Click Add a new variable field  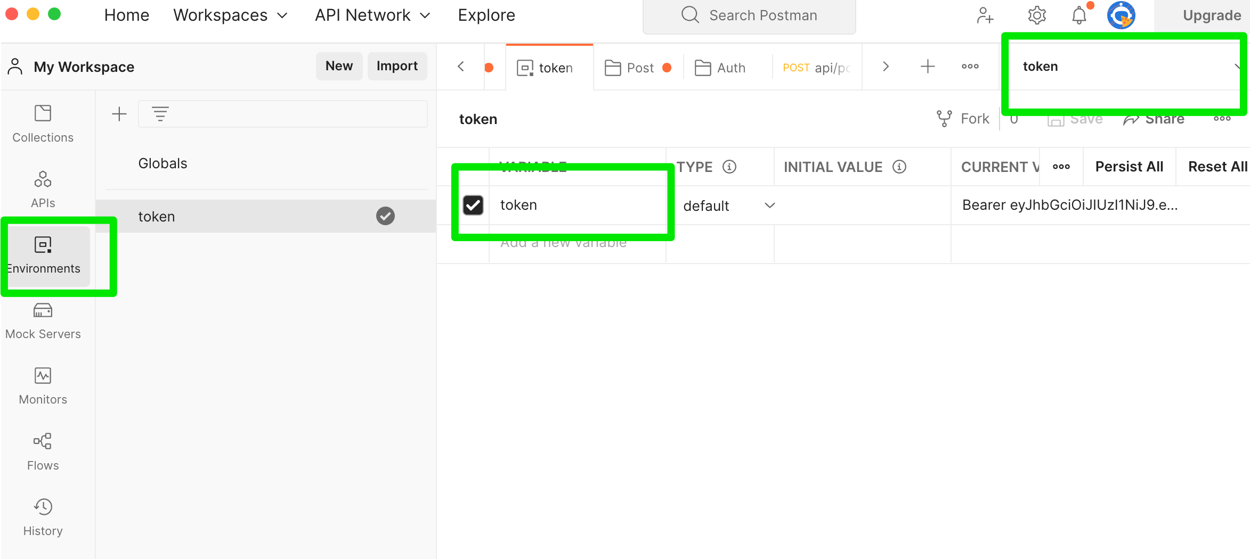577,243
